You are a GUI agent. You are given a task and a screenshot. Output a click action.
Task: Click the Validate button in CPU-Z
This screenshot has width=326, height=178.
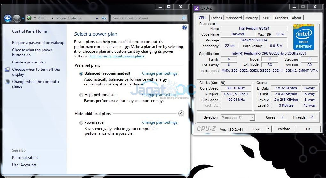coord(284,129)
